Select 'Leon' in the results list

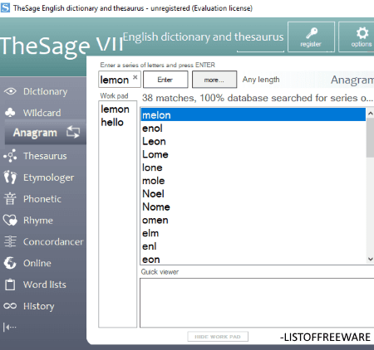[x=253, y=141]
